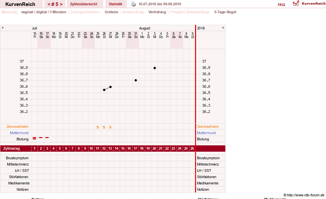Click the heavy bleeding mark on day 1
Viewport: 326px width, 199px height.
coord(35,138)
